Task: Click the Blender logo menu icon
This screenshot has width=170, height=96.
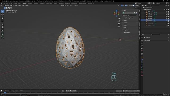Action: [x=2, y=3]
